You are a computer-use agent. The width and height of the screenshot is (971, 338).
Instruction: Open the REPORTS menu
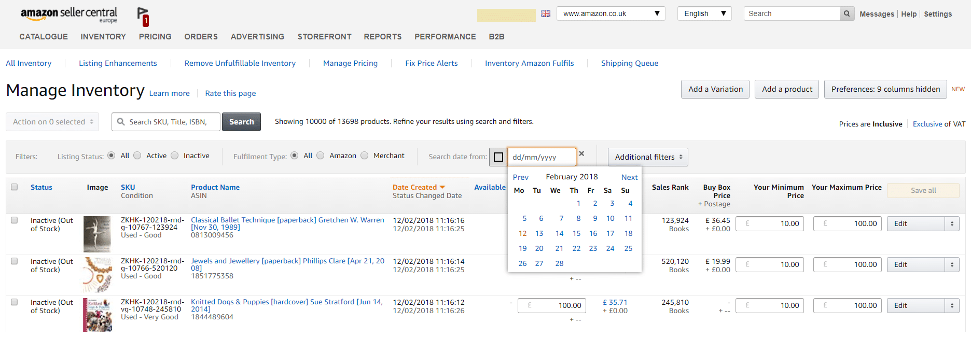coord(383,37)
